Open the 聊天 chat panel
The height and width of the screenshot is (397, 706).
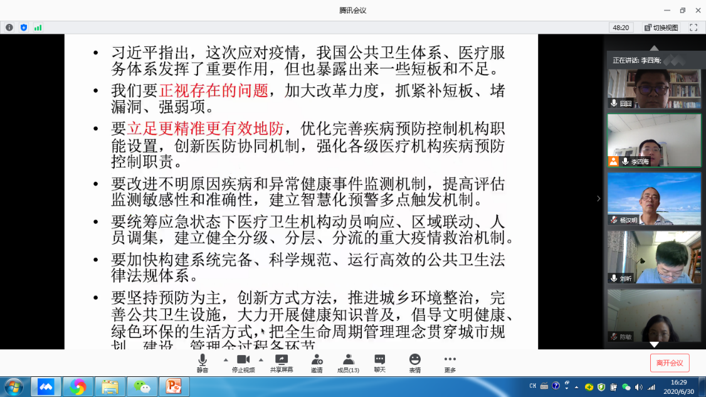coord(380,363)
